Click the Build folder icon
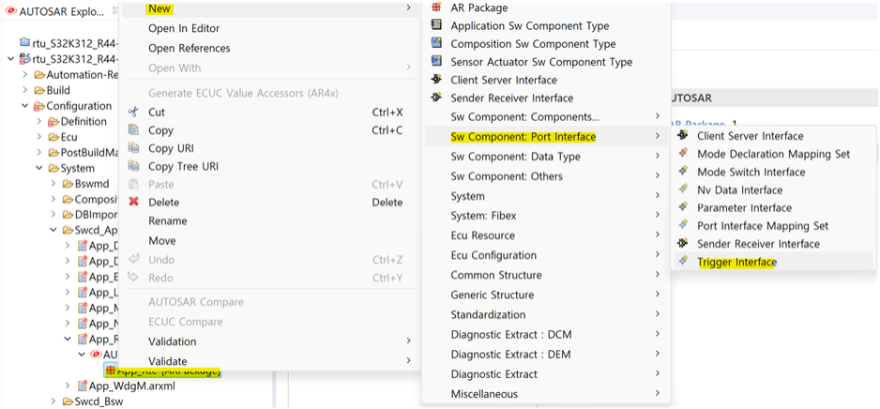Viewport: 880px width, 409px height. (39, 90)
